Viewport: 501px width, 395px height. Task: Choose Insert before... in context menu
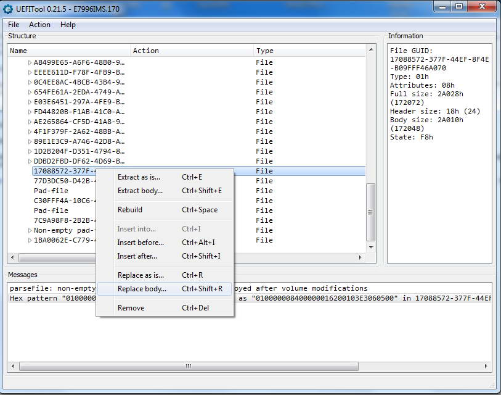(165, 243)
